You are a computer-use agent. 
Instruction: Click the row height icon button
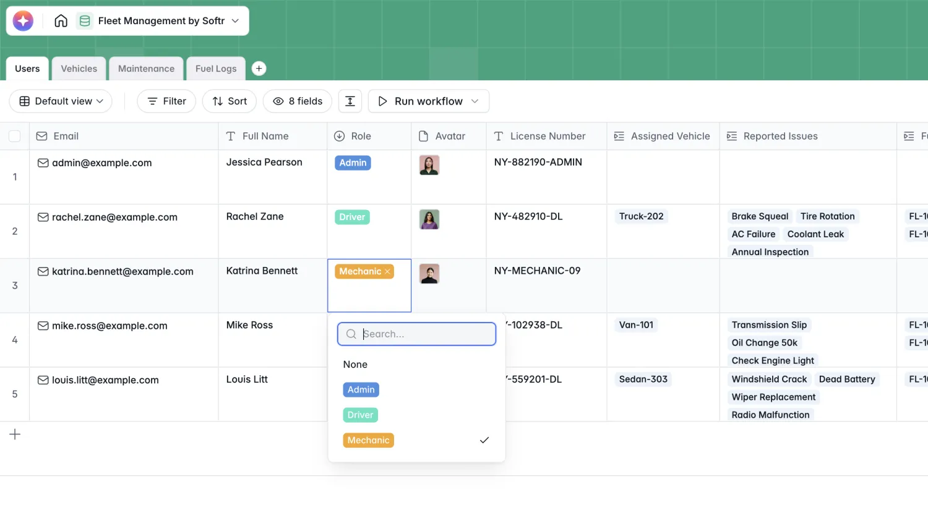point(350,101)
